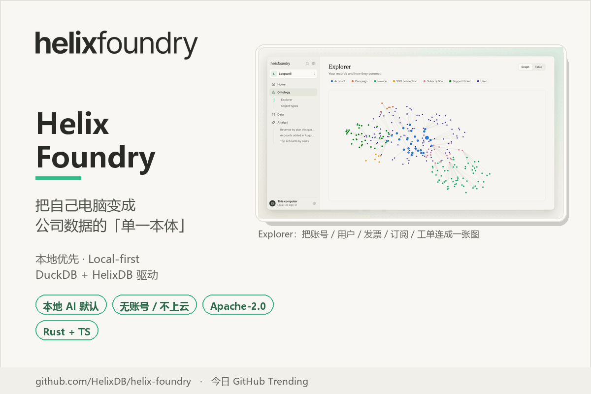Click the Rust + TS tag
This screenshot has width=591, height=394.
67,331
